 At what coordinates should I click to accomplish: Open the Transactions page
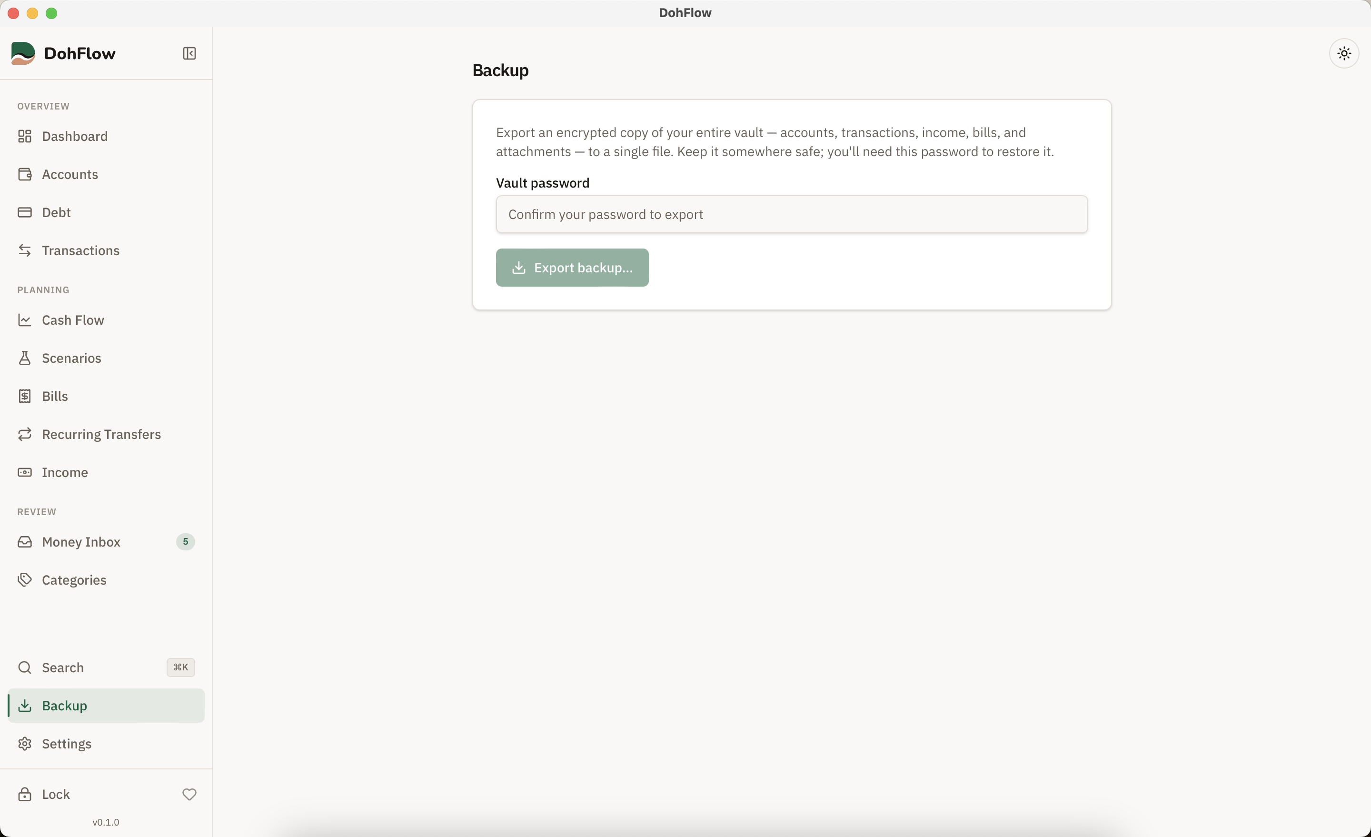[106, 250]
